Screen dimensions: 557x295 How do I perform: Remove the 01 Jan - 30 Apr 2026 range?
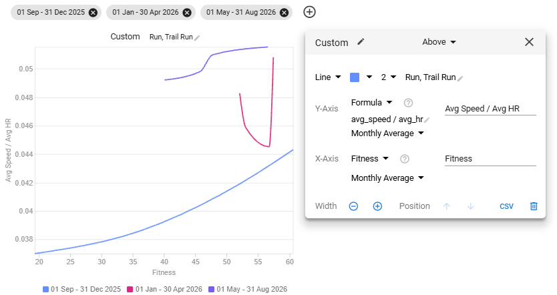(187, 13)
